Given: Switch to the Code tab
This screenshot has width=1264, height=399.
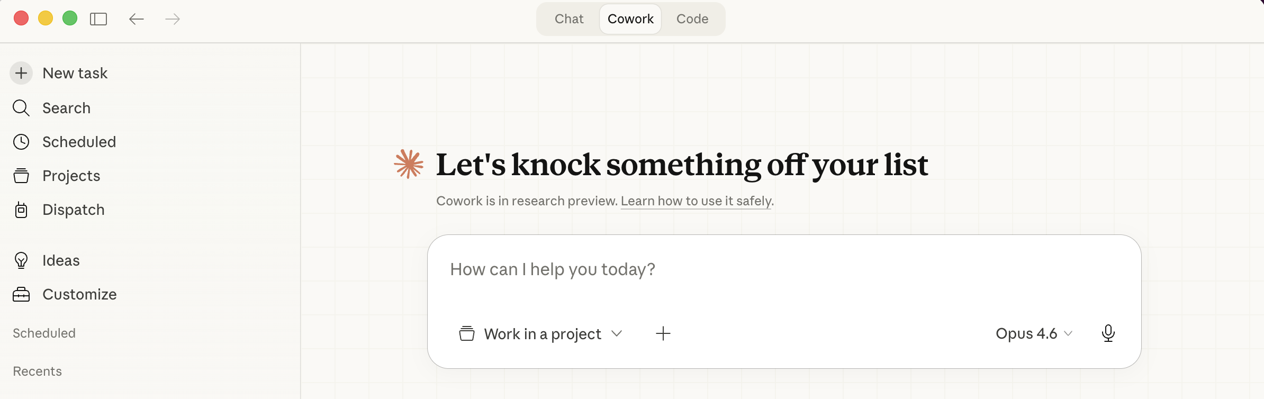Looking at the screenshot, I should coord(692,19).
